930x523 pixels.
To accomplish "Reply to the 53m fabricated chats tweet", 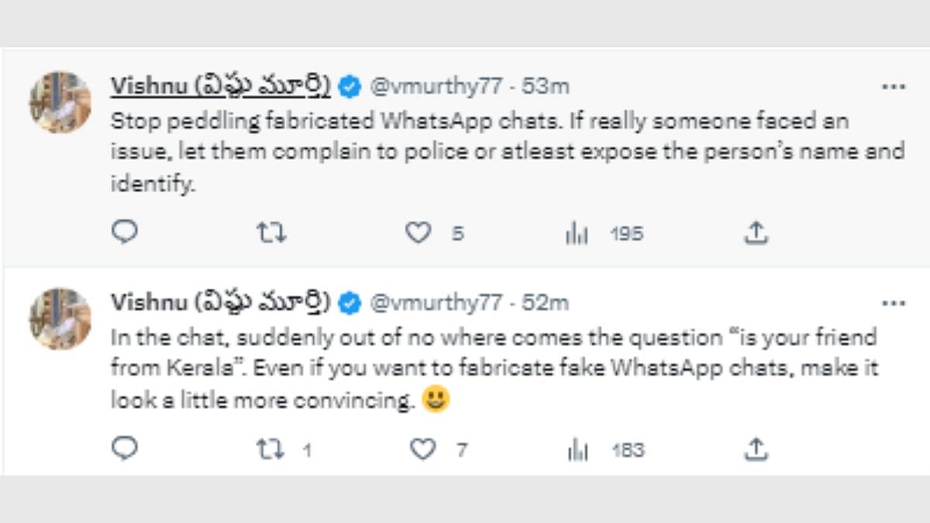I will tap(124, 232).
